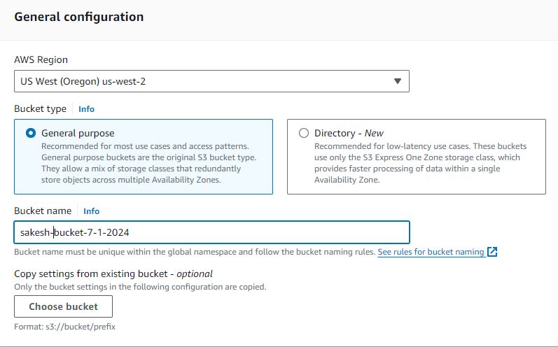Image resolution: width=558 pixels, height=347 pixels.
Task: Click the 'Format: s3://bucket/prefix' hint text
Action: coord(65,327)
